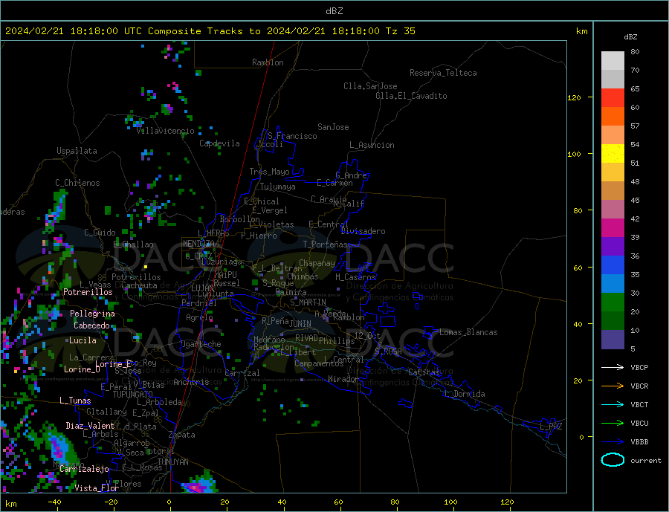This screenshot has width=669, height=512.
Task: Click the white VBCP arrow in legend
Action: (613, 367)
